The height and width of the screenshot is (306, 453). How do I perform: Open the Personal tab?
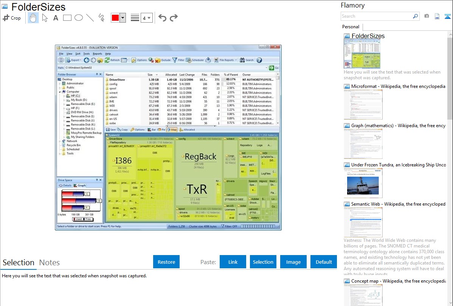pyautogui.click(x=351, y=27)
